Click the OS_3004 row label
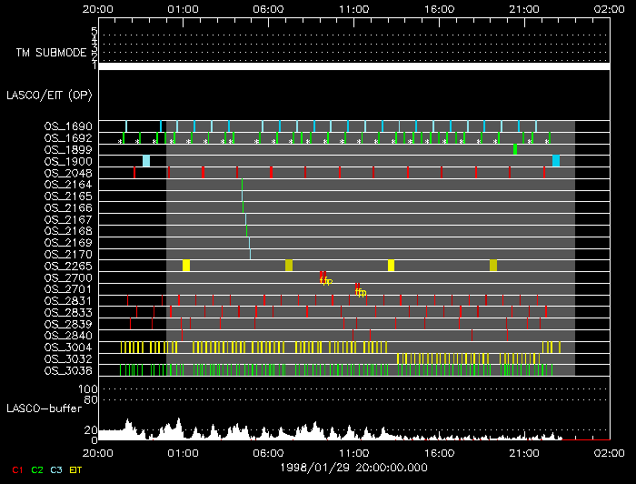This screenshot has width=636, height=484. [68, 348]
